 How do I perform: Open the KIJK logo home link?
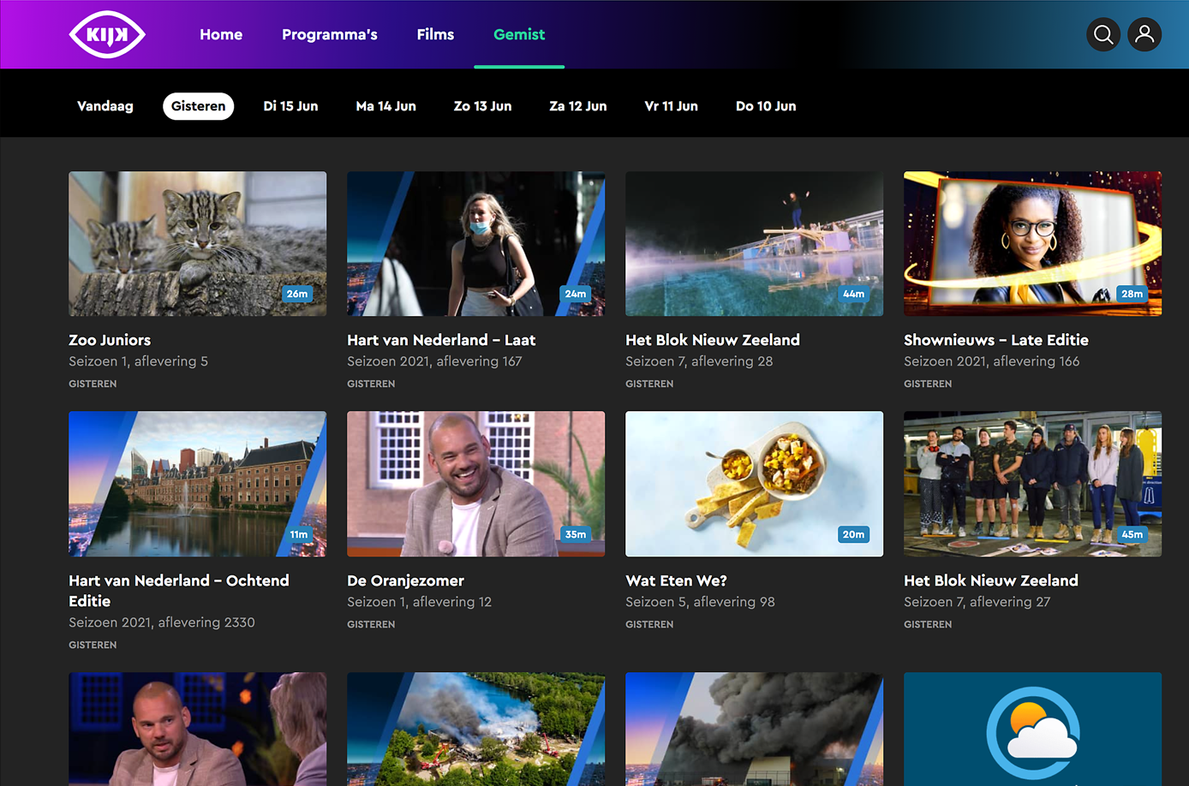click(107, 34)
